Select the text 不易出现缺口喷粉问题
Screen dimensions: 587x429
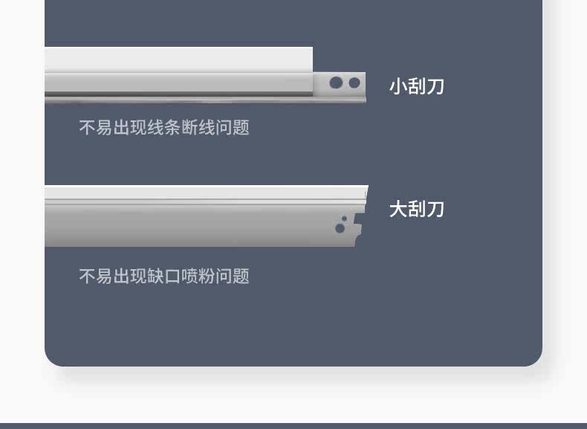[x=164, y=276]
